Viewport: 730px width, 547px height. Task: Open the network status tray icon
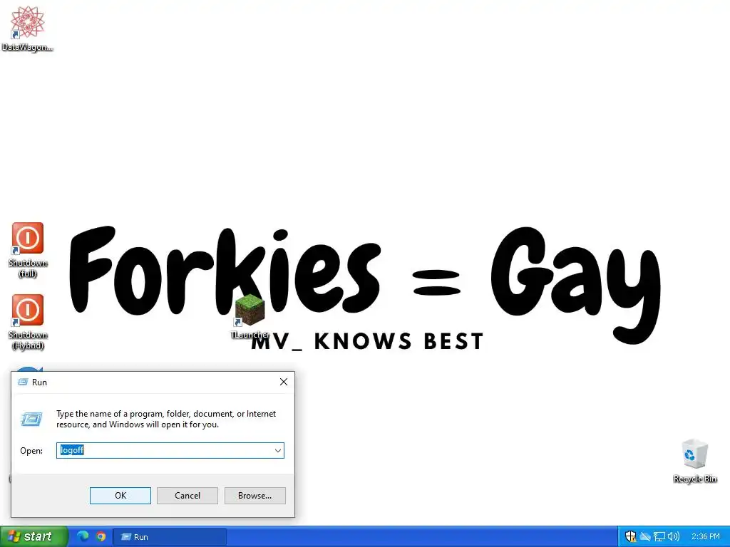click(x=659, y=536)
